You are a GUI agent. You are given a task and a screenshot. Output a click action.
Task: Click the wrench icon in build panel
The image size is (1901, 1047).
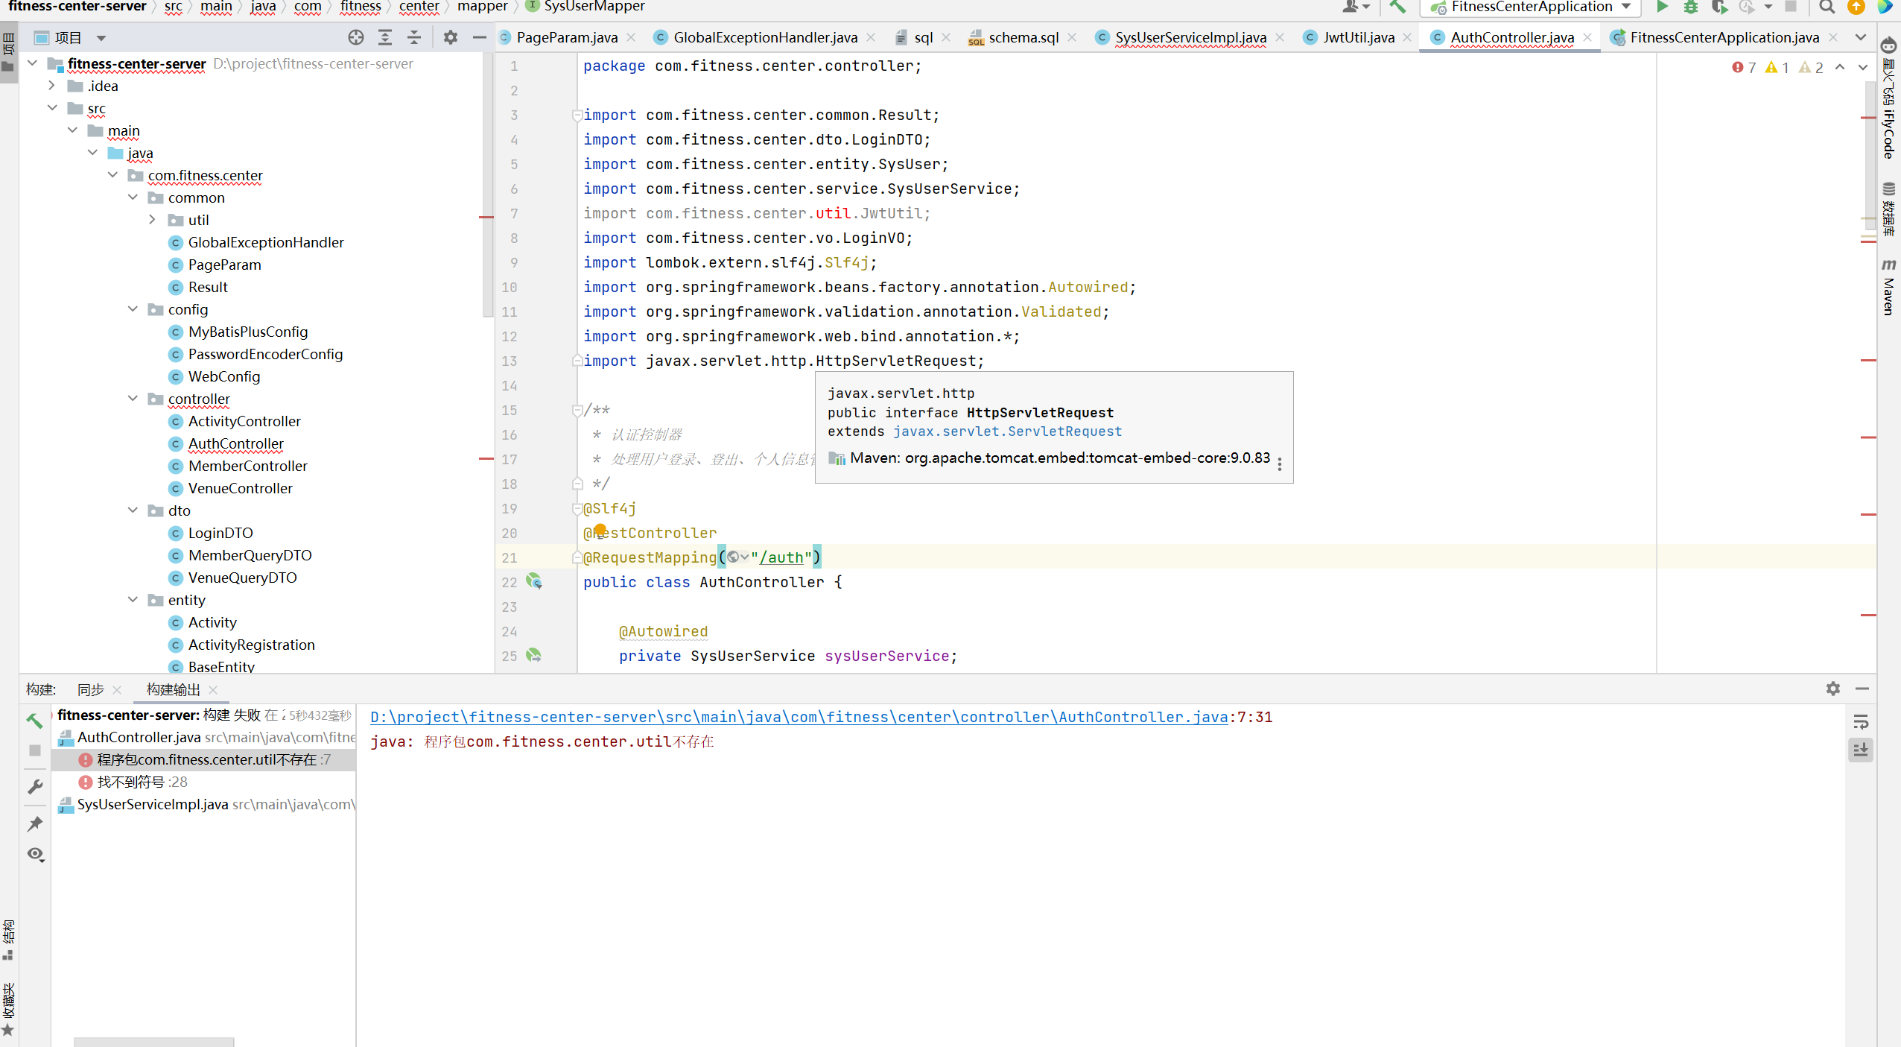35,787
